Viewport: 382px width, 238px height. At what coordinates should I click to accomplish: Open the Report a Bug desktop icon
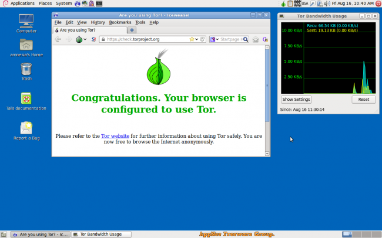tap(26, 131)
